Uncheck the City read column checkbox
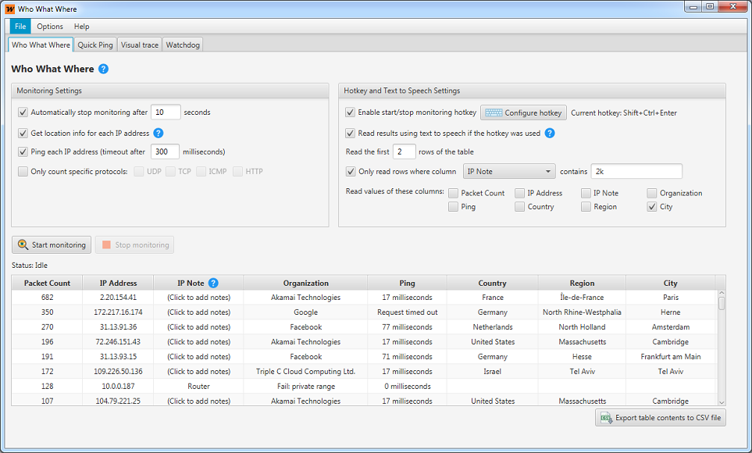 pos(652,207)
